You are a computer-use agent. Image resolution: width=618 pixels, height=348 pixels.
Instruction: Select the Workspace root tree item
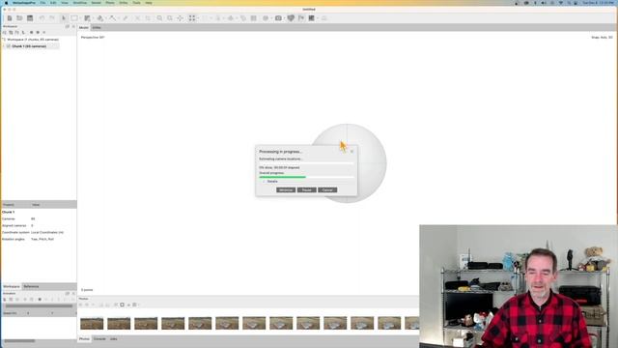[33, 40]
